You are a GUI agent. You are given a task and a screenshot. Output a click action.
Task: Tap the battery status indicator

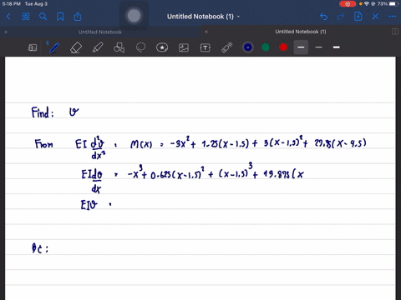(x=393, y=4)
